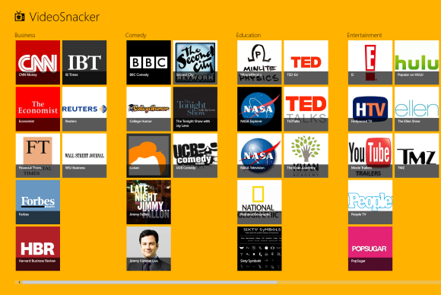Select the IB Times tile
The width and height of the screenshot is (441, 295).
coord(84,62)
